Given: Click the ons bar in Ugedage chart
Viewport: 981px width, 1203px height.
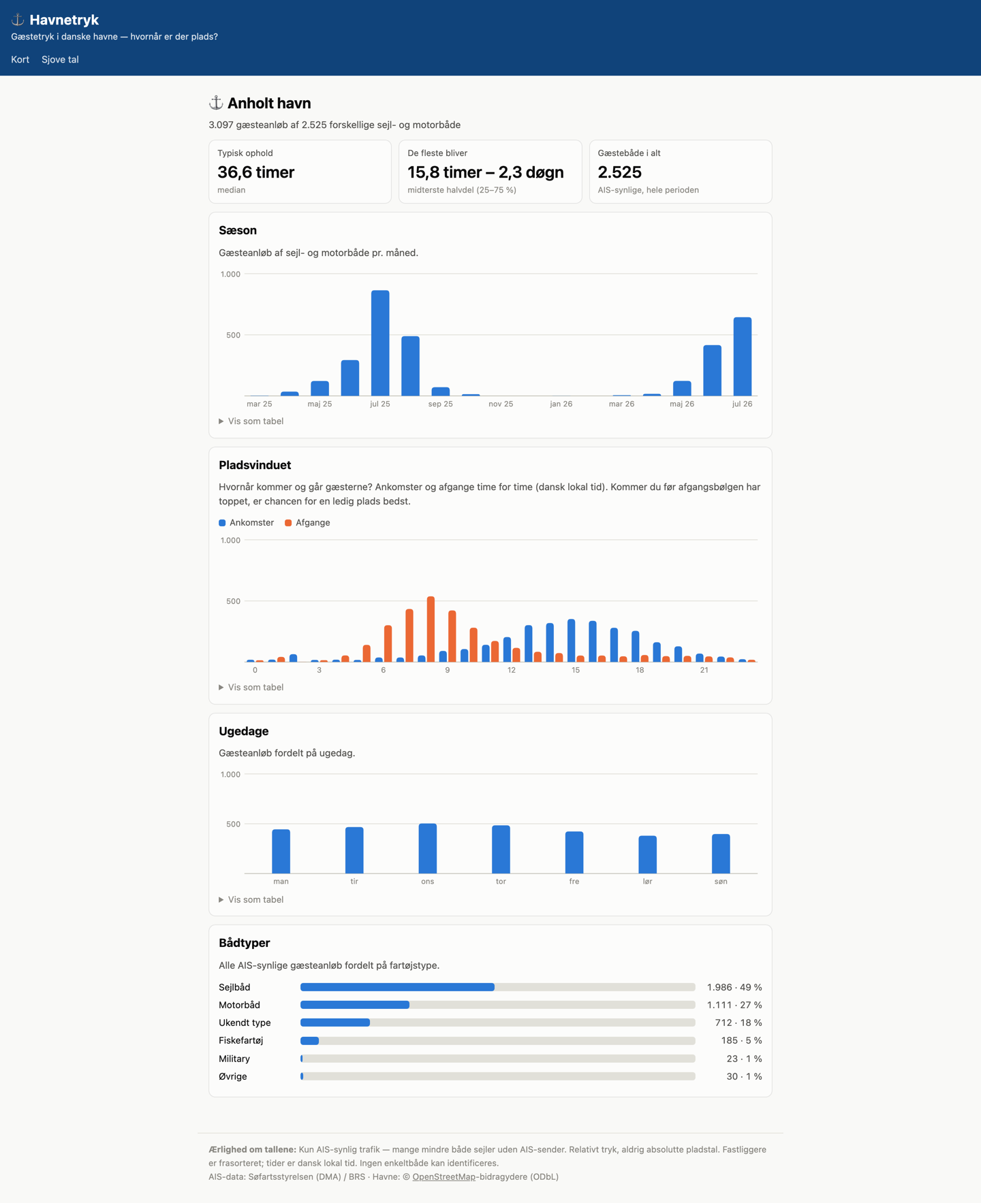Looking at the screenshot, I should point(428,848).
